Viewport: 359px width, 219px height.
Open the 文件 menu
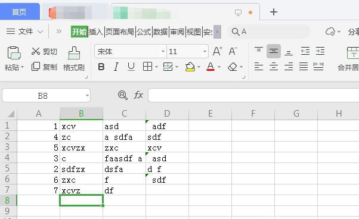pyautogui.click(x=24, y=32)
